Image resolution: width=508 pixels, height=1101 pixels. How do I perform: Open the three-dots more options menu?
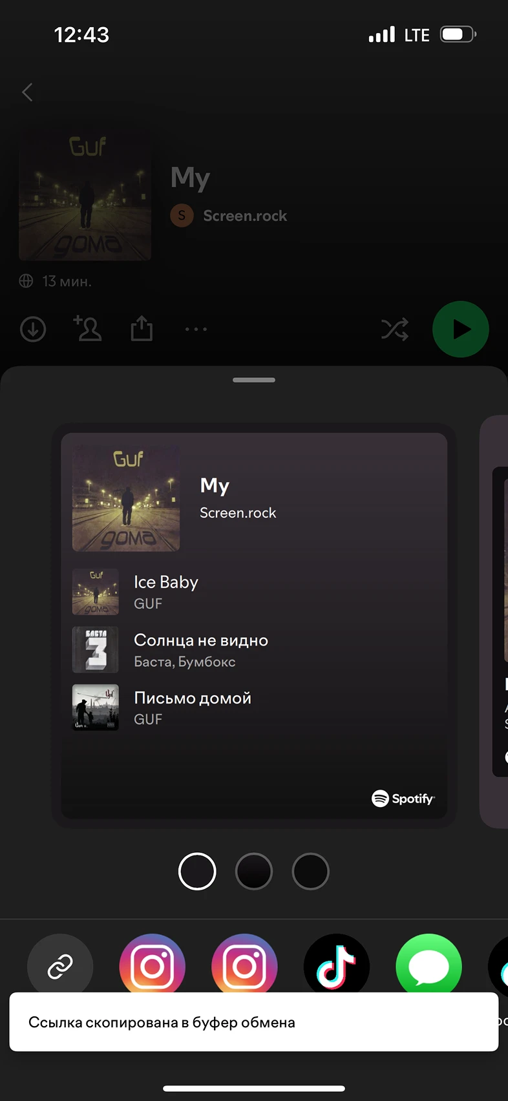click(196, 329)
